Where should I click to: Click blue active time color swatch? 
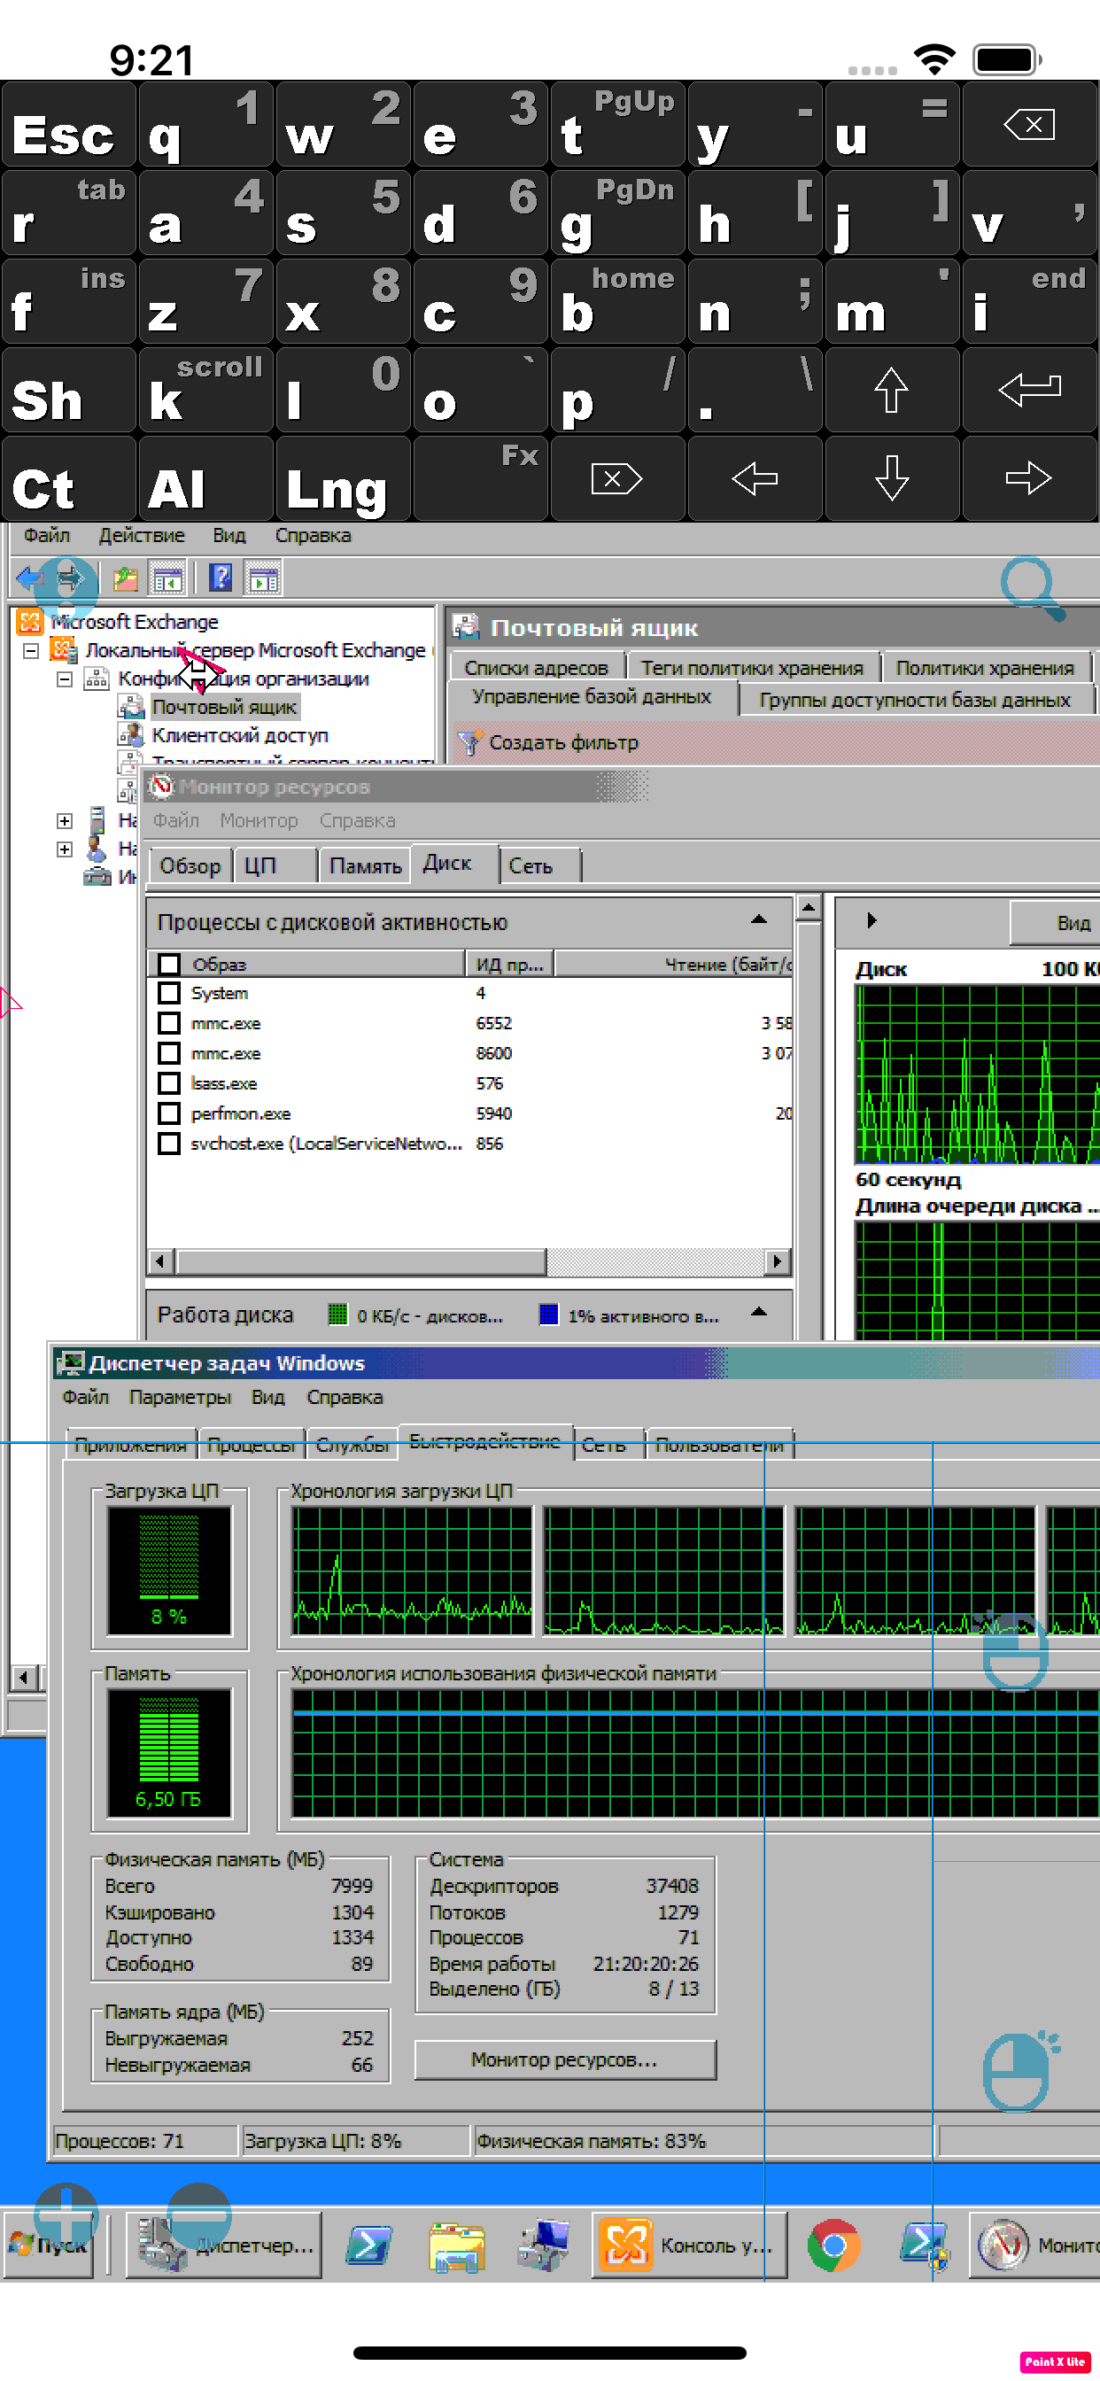coord(548,1315)
